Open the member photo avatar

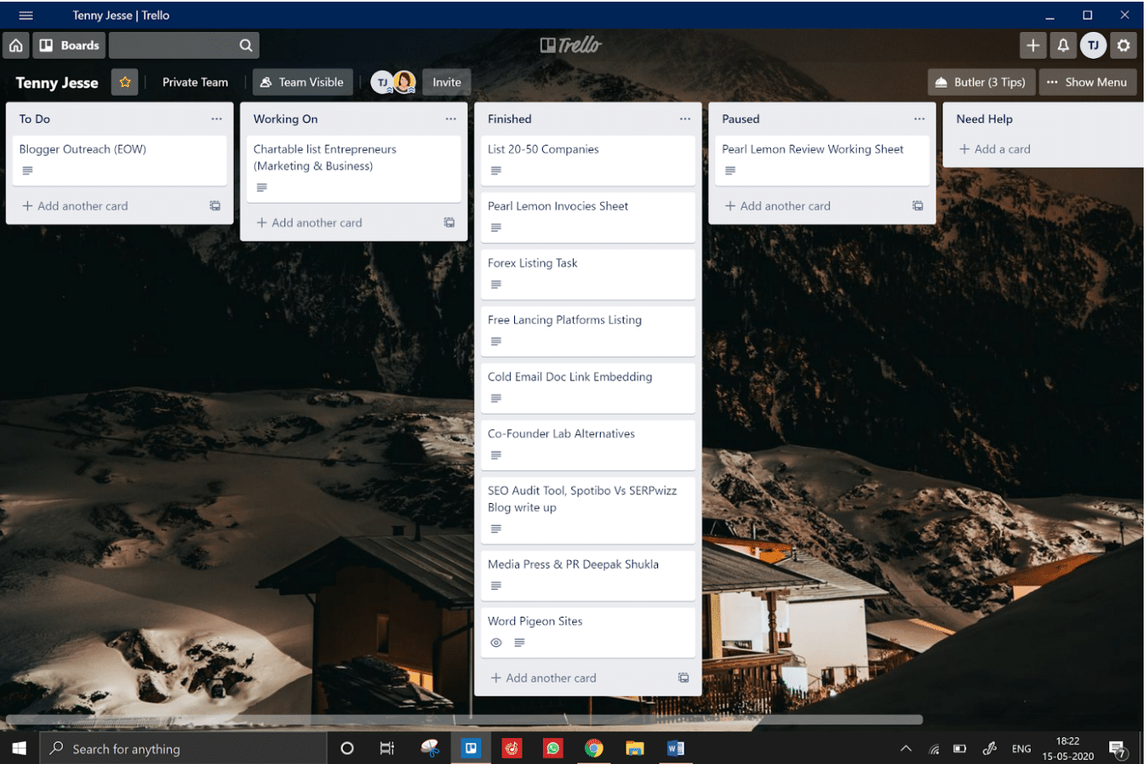click(405, 82)
